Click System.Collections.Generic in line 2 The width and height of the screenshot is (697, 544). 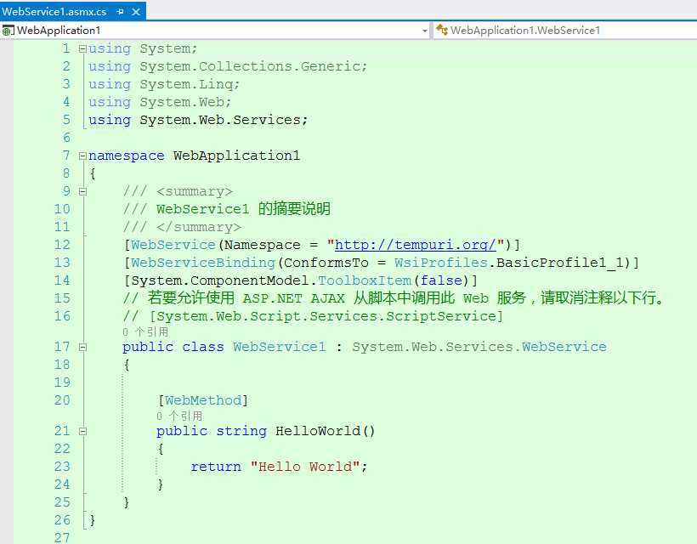(250, 66)
